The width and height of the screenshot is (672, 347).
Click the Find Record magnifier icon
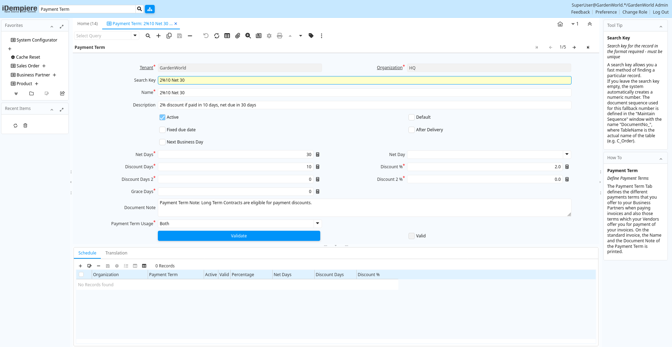pos(148,36)
